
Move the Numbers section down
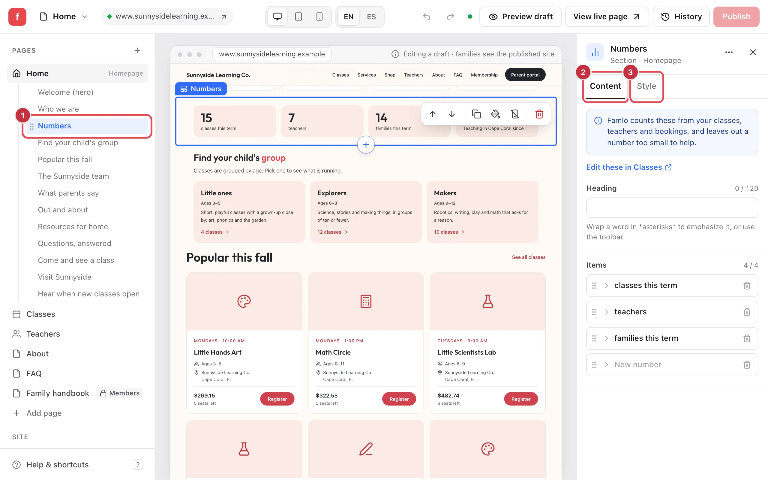451,114
